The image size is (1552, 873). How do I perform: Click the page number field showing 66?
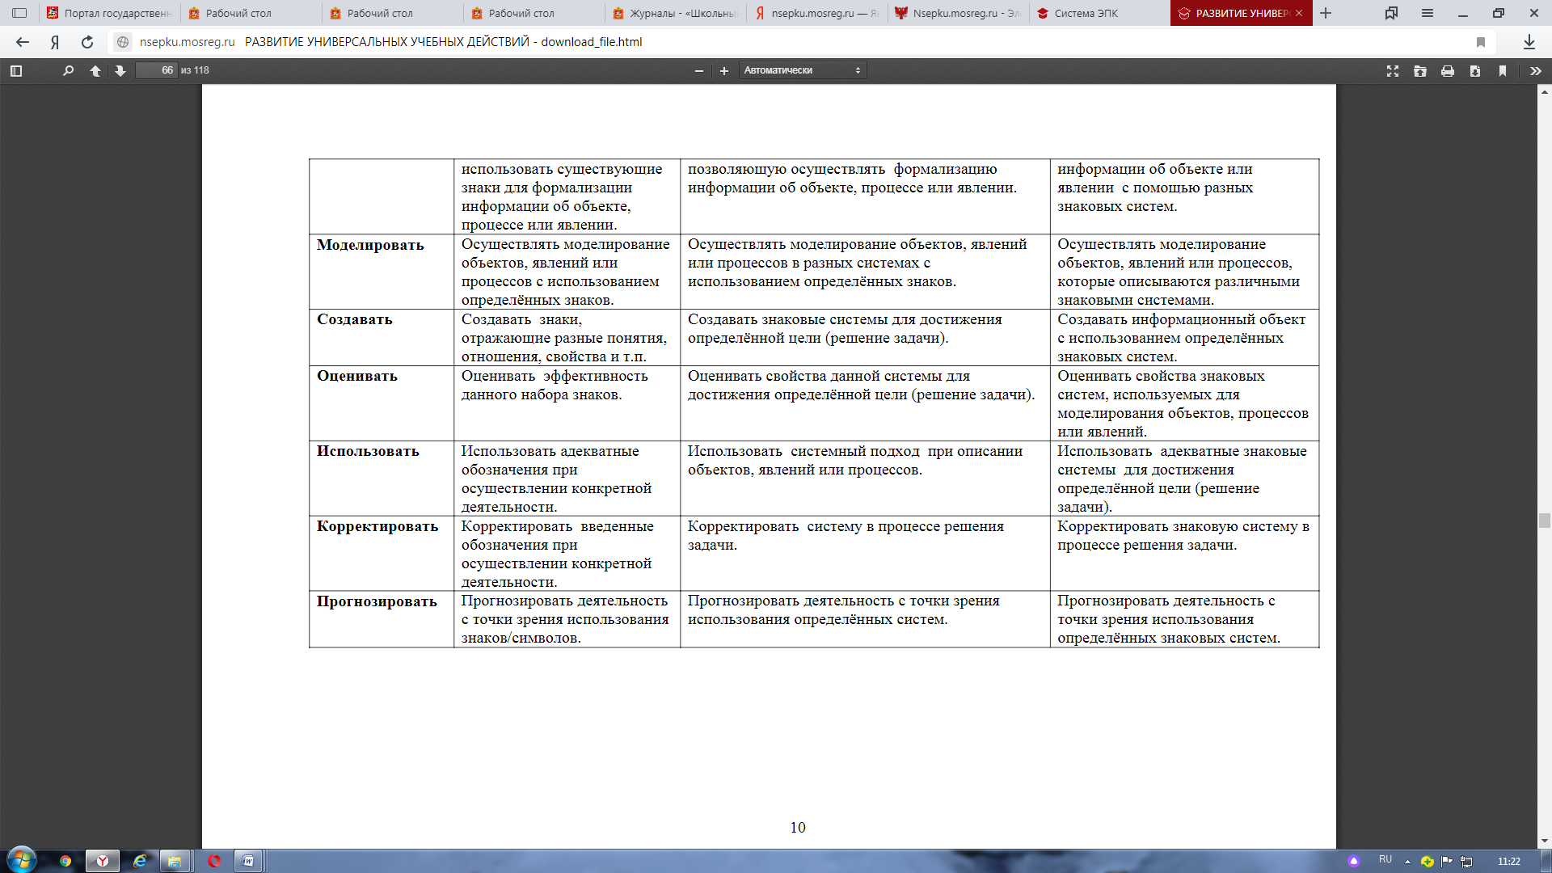(x=156, y=70)
